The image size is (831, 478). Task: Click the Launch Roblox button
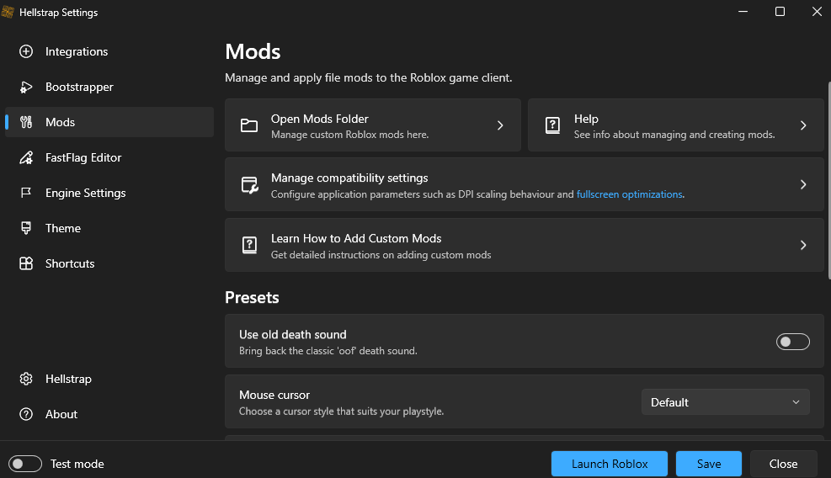coord(610,464)
